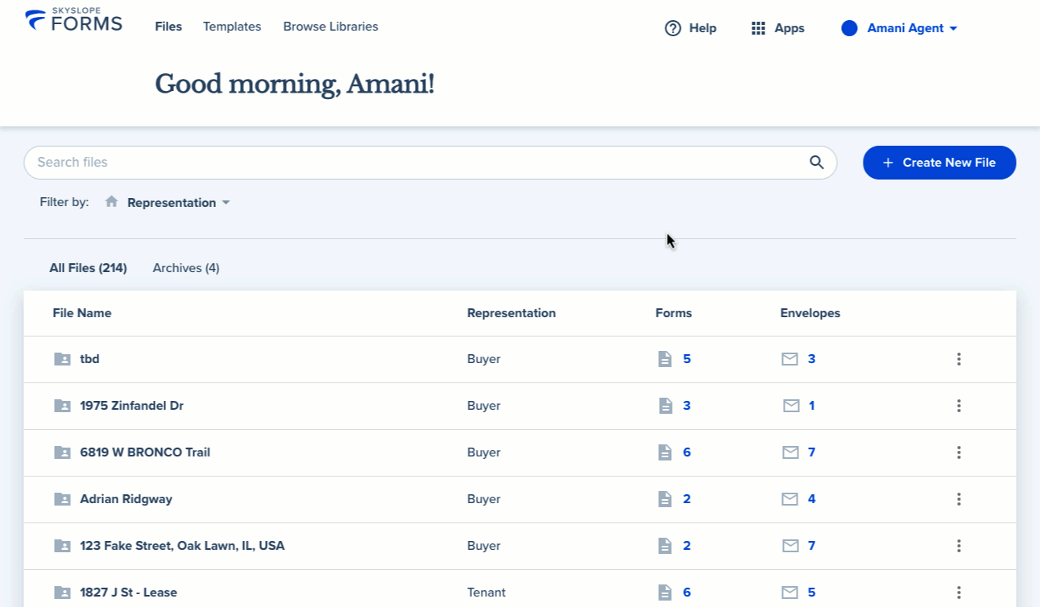1040x607 pixels.
Task: Open envelopes count 1 for 1975 Zinfandel Dr
Action: click(812, 406)
